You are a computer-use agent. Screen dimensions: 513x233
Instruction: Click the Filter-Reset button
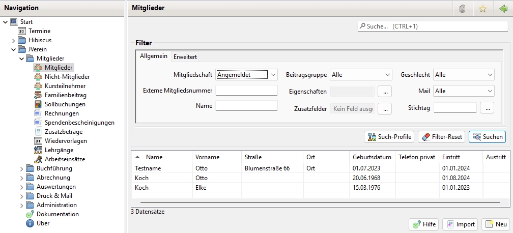441,137
